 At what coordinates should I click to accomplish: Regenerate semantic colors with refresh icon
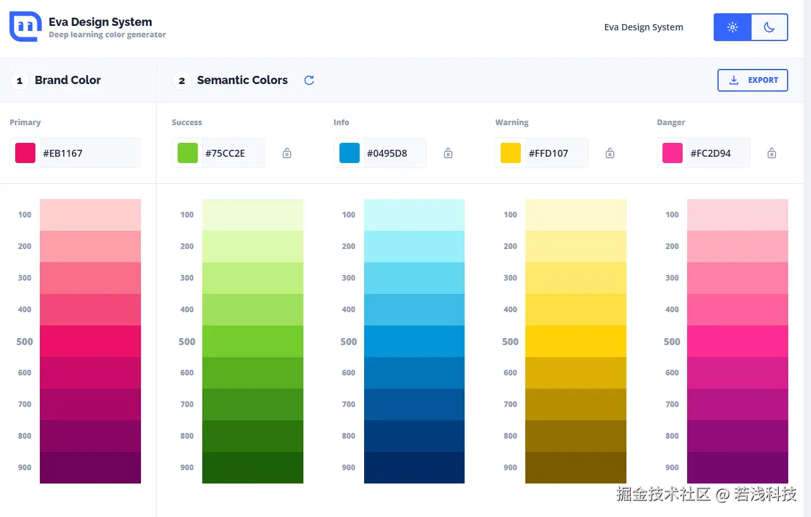309,80
